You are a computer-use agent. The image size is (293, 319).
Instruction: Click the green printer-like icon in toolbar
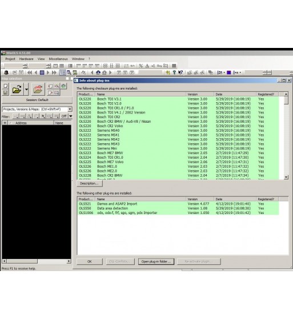pyautogui.click(x=75, y=72)
